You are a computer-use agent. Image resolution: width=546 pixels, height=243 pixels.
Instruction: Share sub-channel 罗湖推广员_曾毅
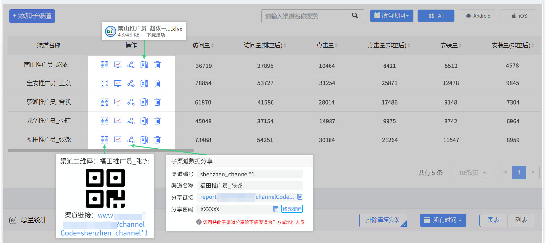131,102
